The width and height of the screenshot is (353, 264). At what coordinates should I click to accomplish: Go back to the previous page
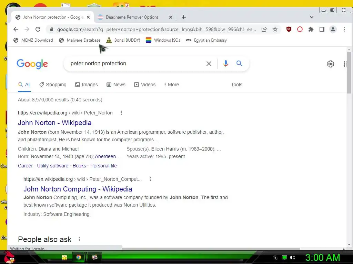click(16, 29)
